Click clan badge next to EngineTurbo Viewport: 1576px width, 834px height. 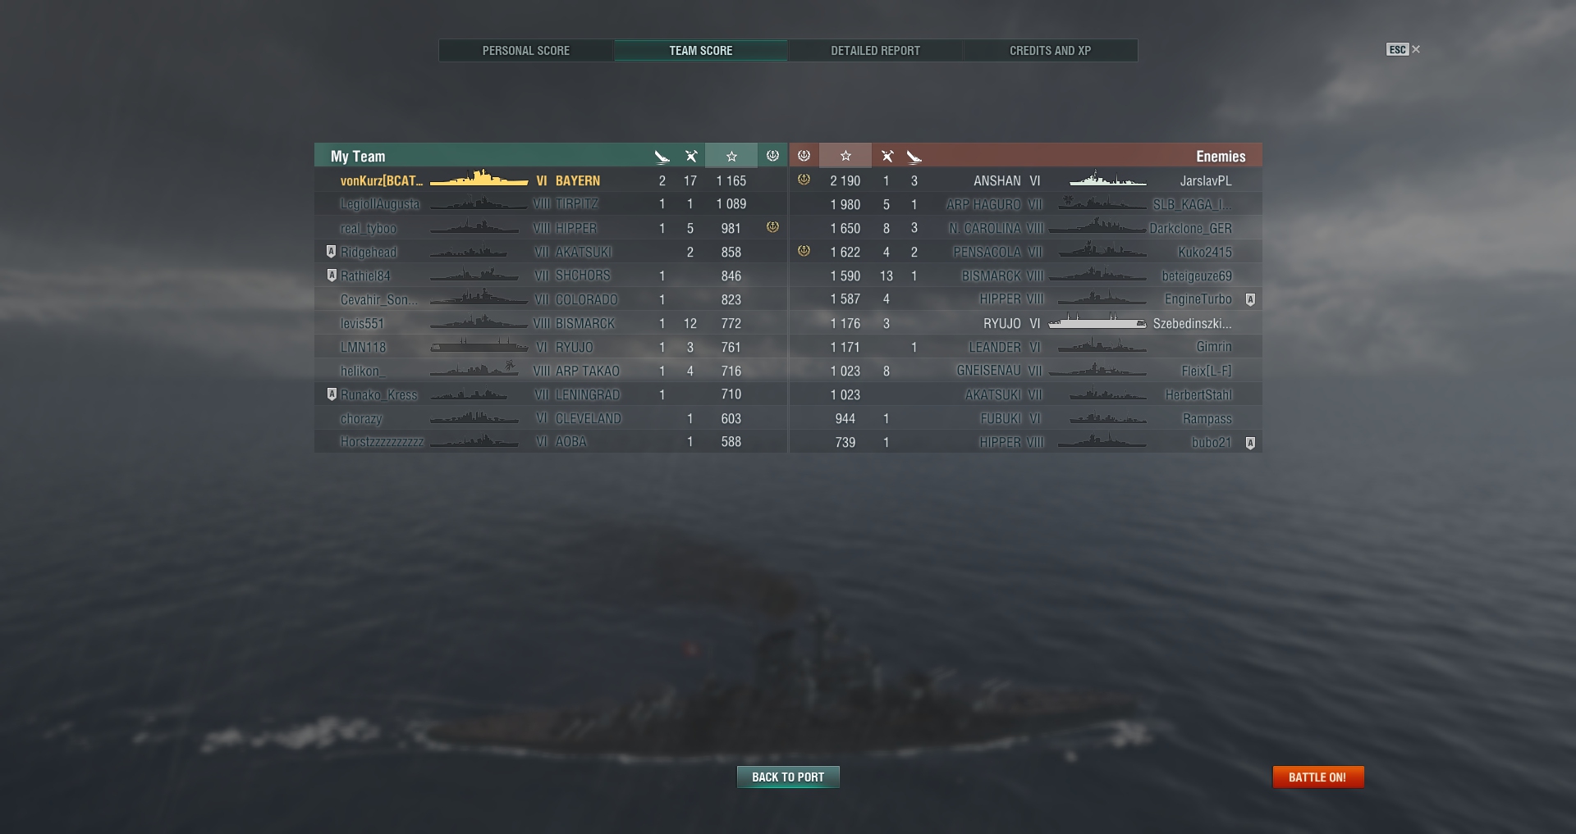pyautogui.click(x=1250, y=299)
